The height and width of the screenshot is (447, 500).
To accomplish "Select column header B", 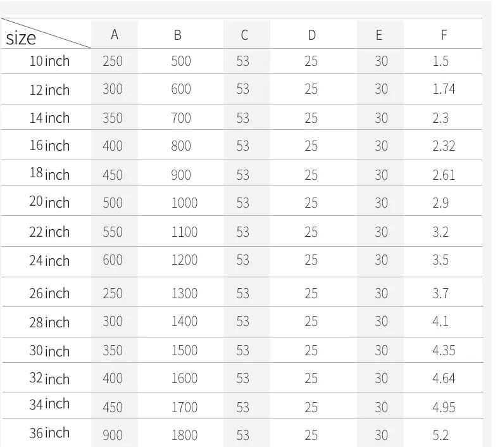I will pyautogui.click(x=178, y=35).
